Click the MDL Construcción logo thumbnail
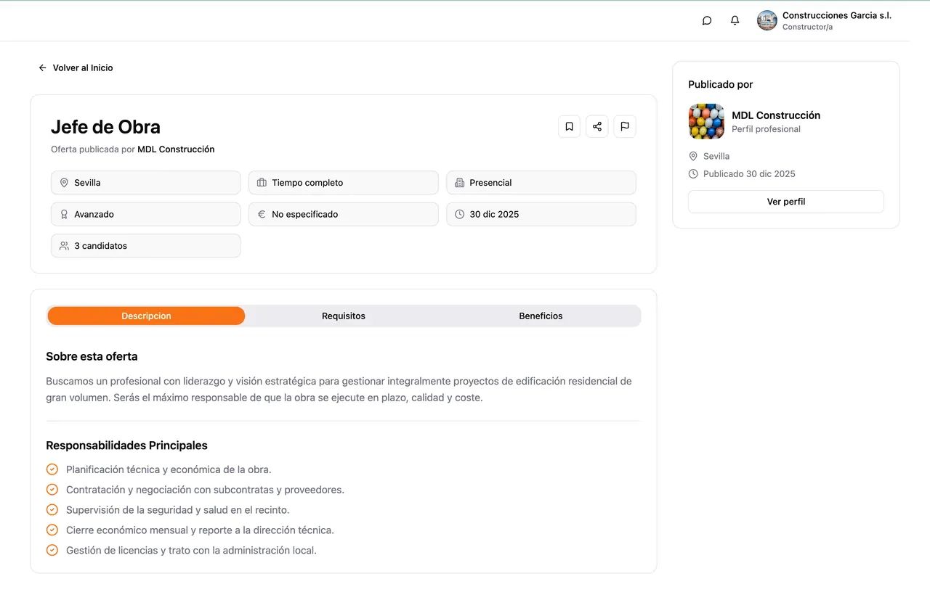 pyautogui.click(x=706, y=121)
